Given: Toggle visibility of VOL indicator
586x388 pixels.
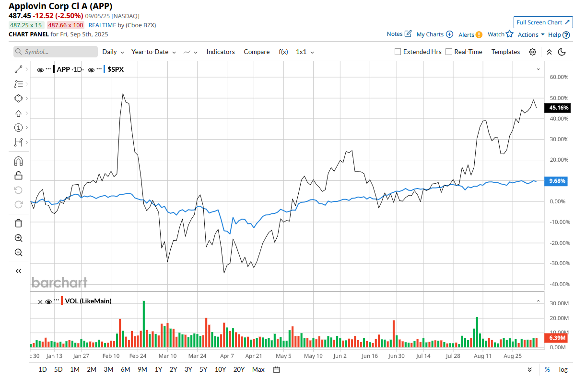Looking at the screenshot, I should (x=48, y=301).
